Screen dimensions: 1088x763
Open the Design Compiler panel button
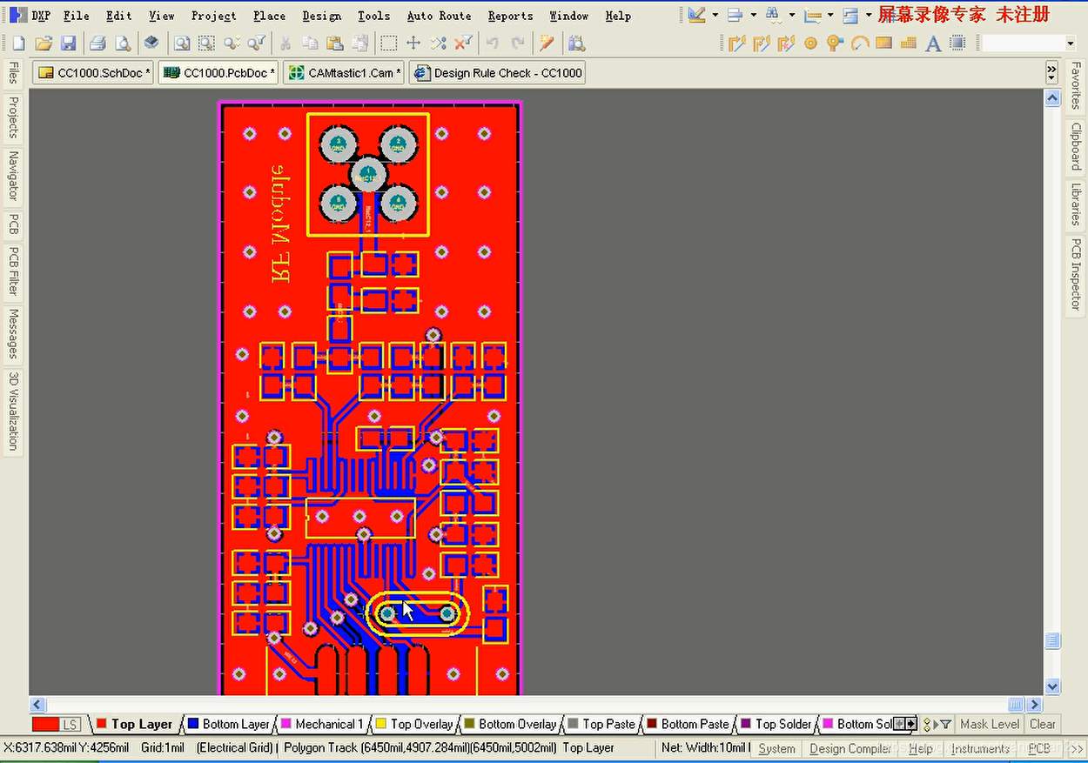[x=850, y=749]
